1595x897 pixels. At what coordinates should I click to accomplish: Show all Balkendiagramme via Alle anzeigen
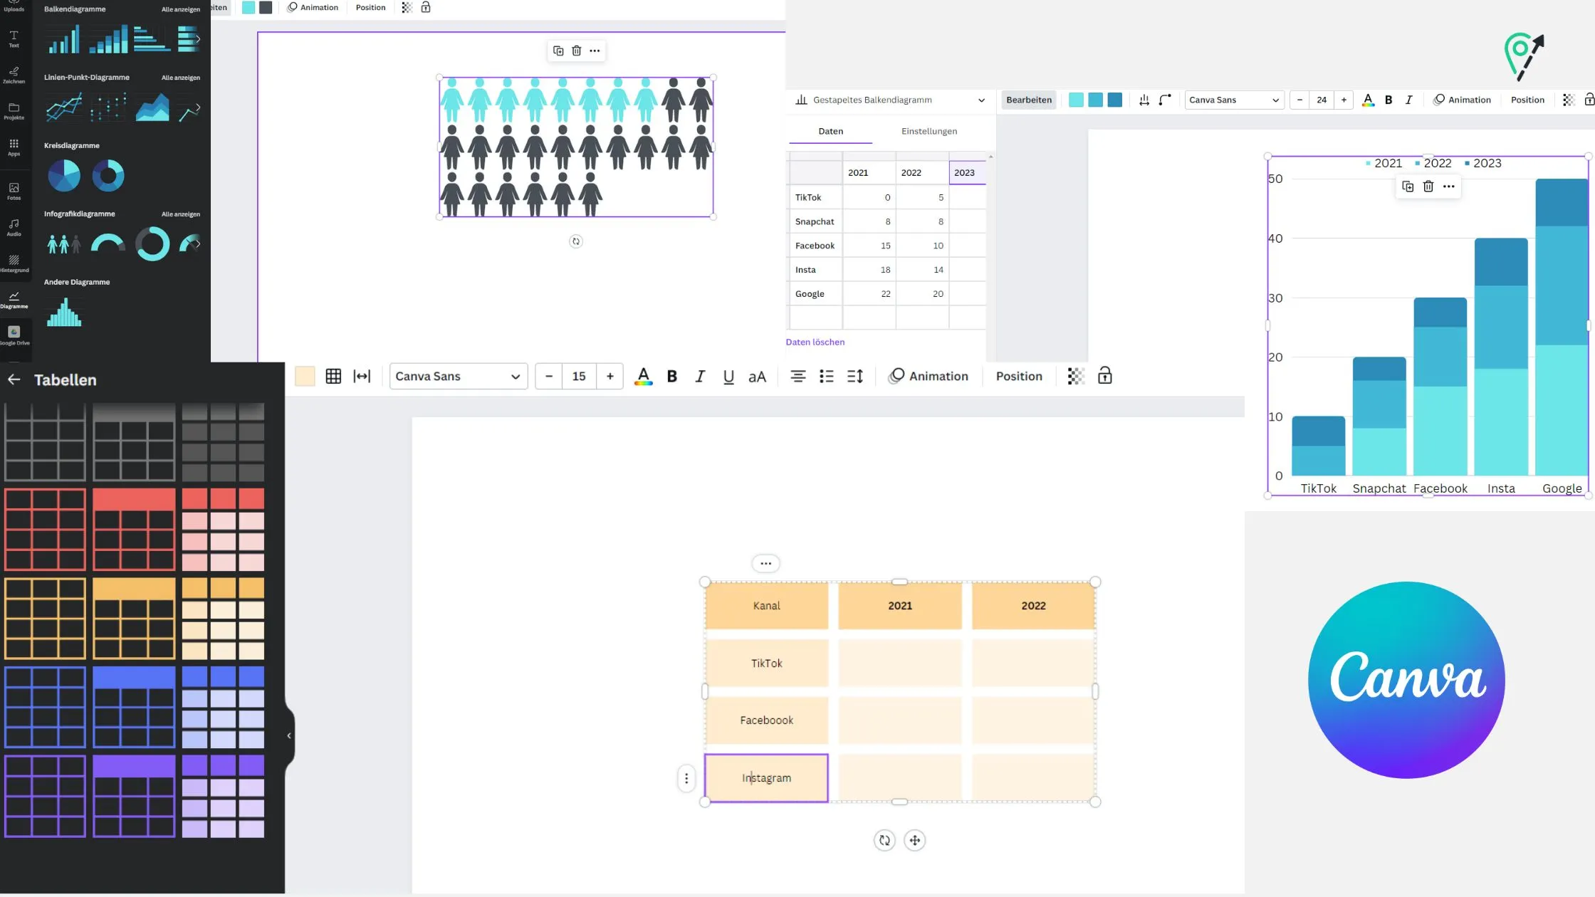(x=181, y=9)
